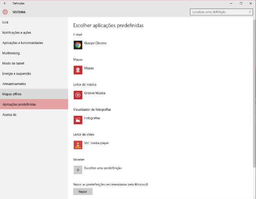Minimize the Definições window
Screen dimensions: 256x199
231,3
